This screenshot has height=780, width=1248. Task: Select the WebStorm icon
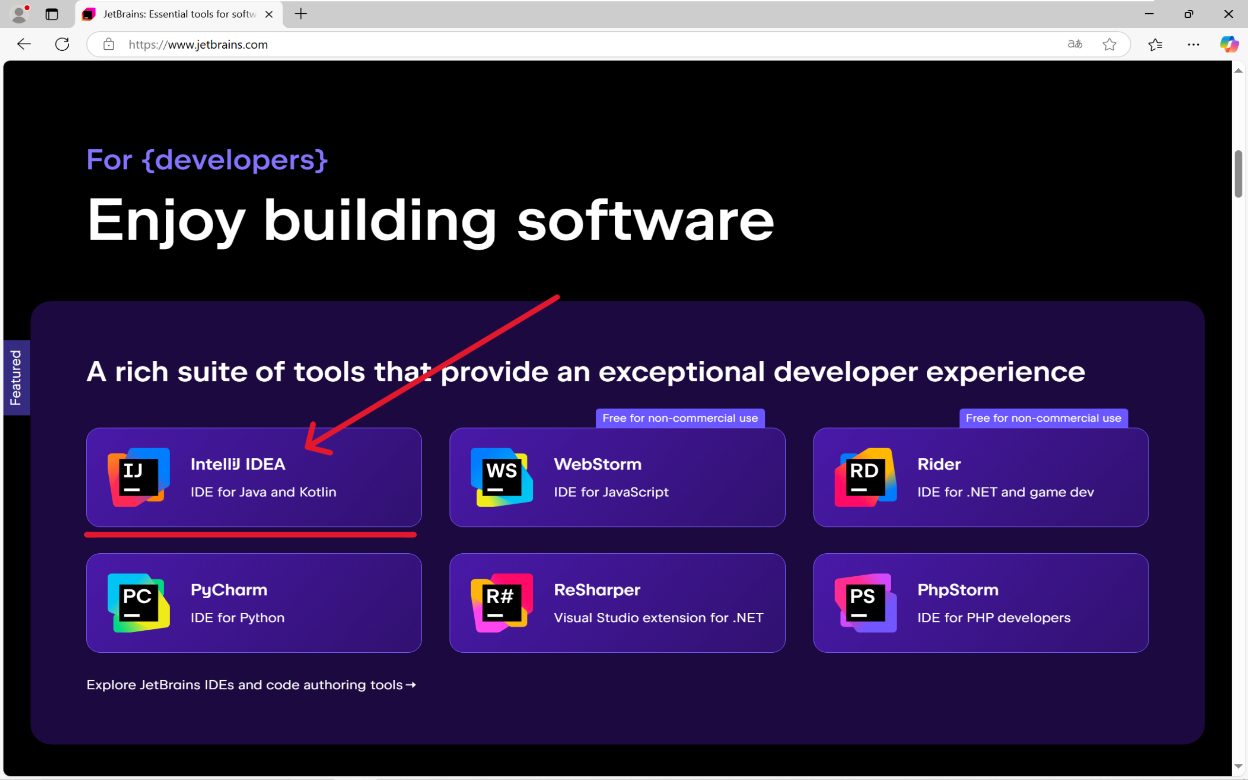pos(500,476)
